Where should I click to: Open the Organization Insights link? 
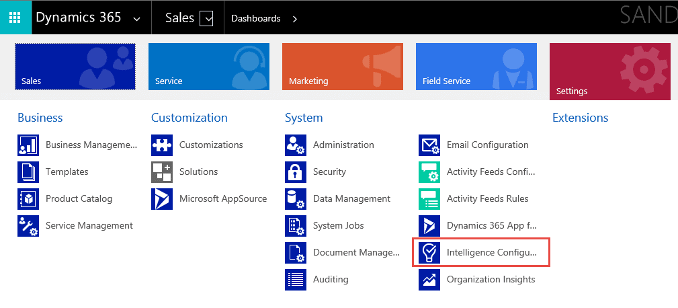pos(491,280)
